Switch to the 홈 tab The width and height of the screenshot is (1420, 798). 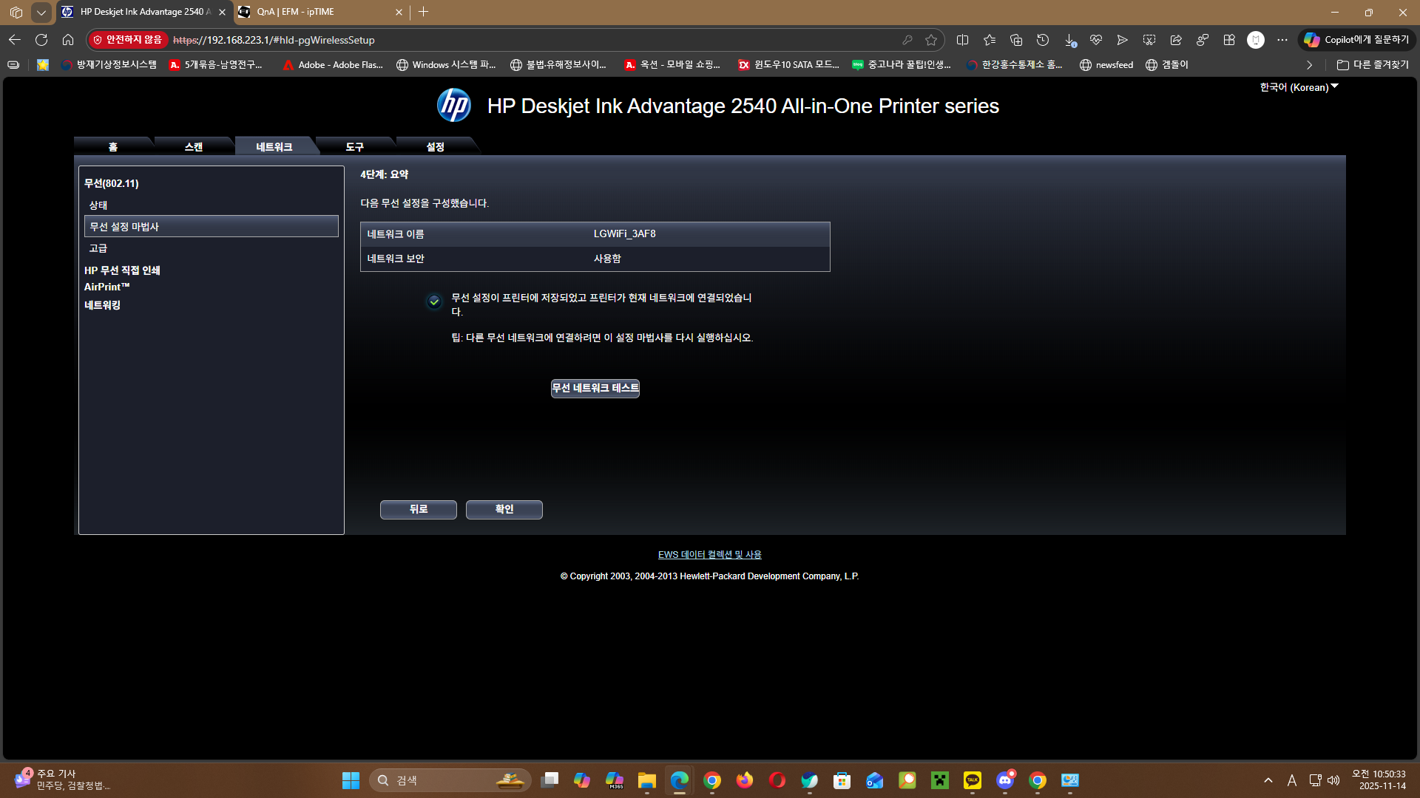[113, 146]
